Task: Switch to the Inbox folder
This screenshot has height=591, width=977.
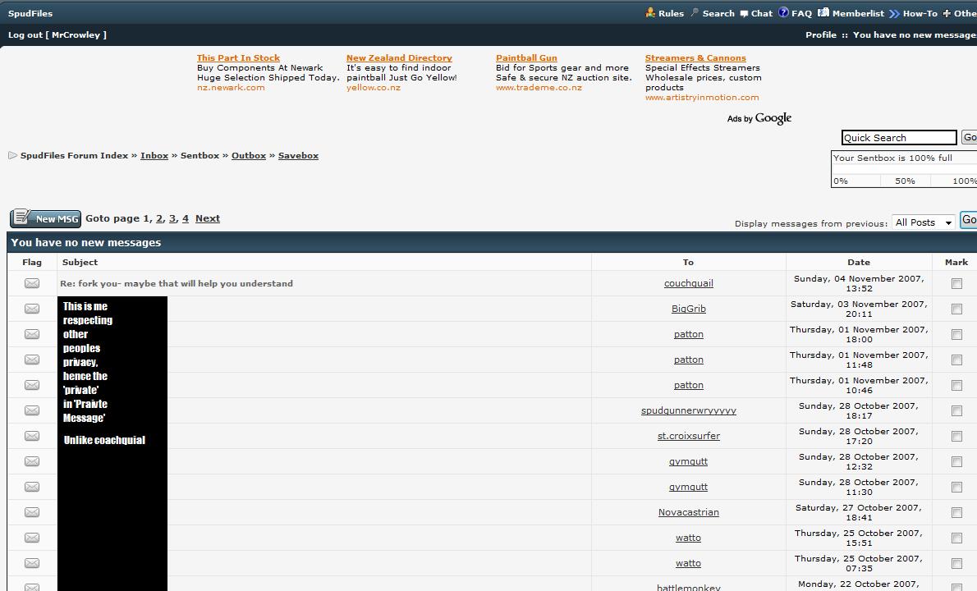Action: pyautogui.click(x=154, y=155)
